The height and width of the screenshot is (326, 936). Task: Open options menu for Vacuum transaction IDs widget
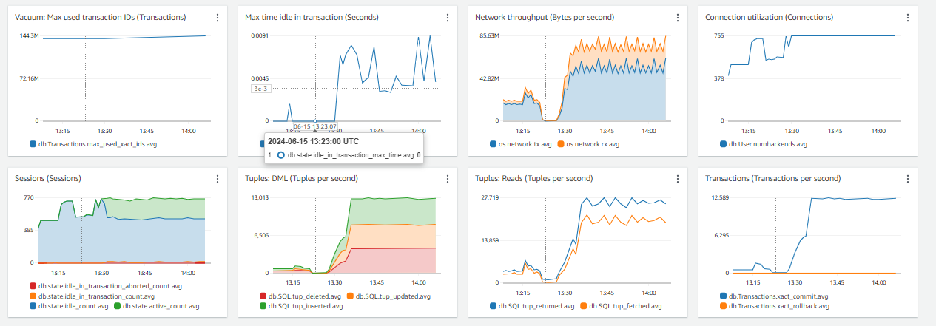[x=217, y=18]
